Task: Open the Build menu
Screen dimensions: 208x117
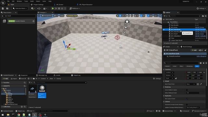Action: click(32, 1)
